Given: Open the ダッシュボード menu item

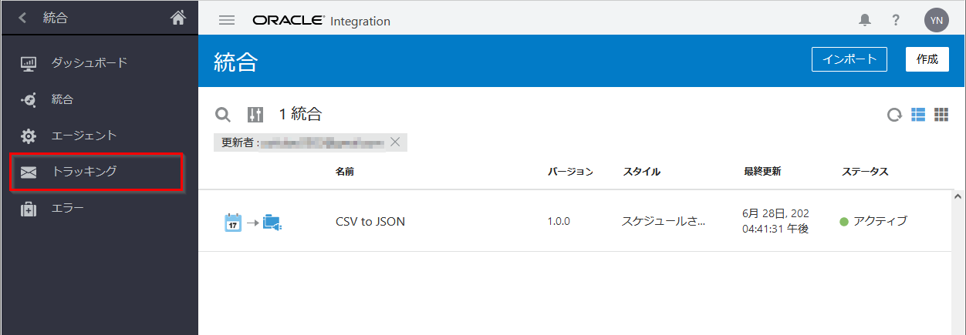Looking at the screenshot, I should click(x=89, y=63).
